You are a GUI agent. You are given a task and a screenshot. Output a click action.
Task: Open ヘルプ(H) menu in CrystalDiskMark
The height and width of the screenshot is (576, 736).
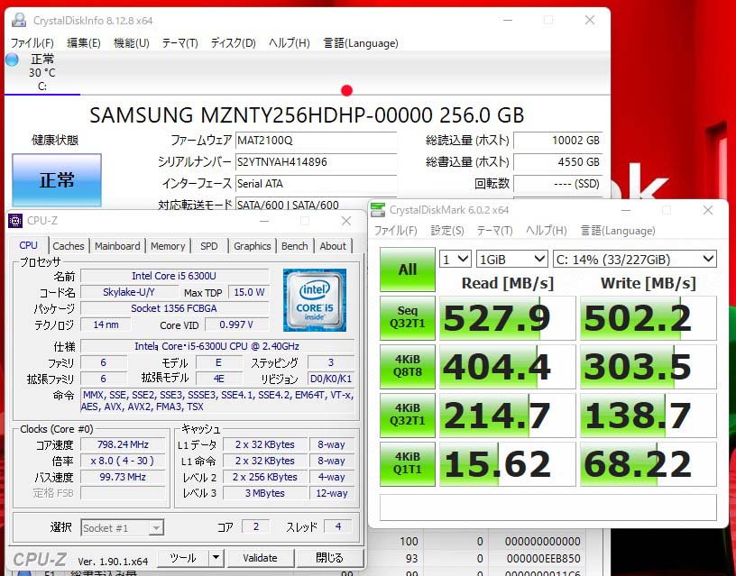pyautogui.click(x=547, y=231)
